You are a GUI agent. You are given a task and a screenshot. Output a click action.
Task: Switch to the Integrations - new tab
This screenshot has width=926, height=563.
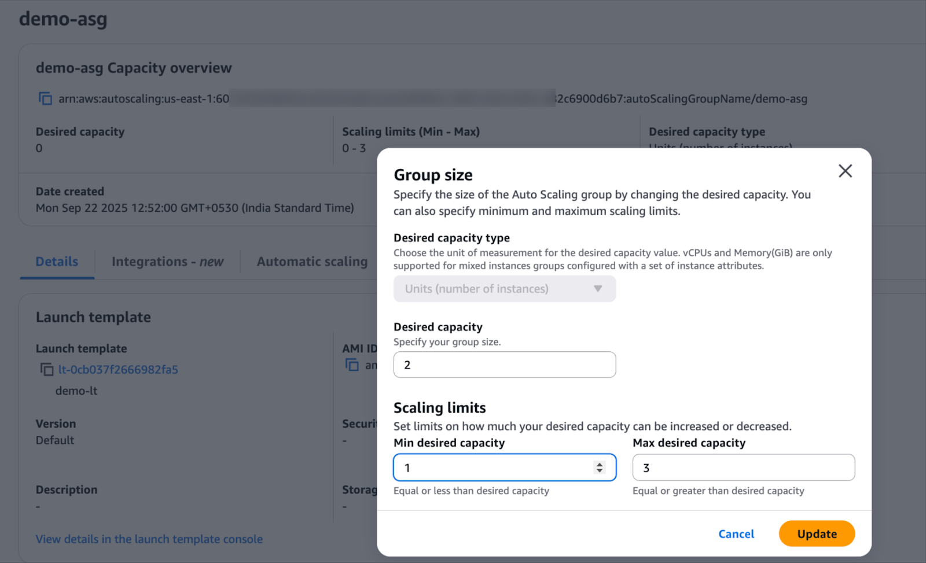[167, 262]
